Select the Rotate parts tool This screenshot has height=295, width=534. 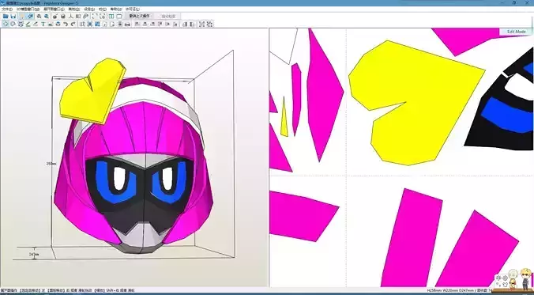13,24
